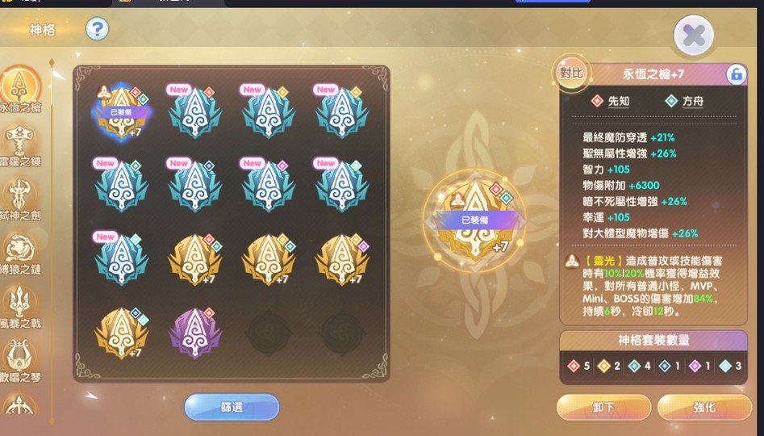Viewport: 764px width, 436px height.
Task: Select the purple divinity emblem
Action: [x=195, y=333]
